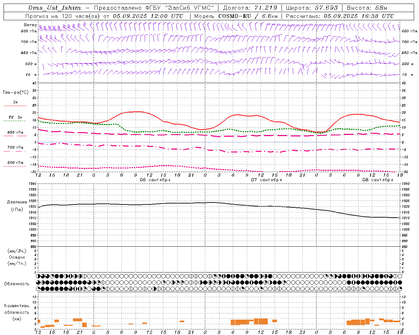Click the station title Oms_Ust_Ishim

tap(55, 8)
